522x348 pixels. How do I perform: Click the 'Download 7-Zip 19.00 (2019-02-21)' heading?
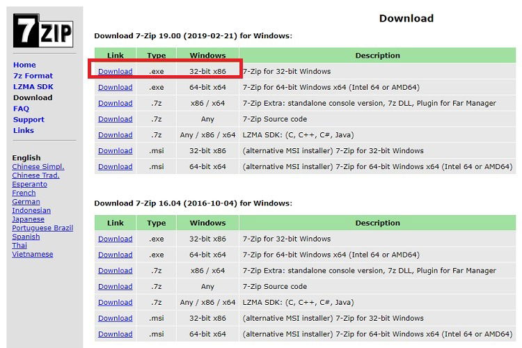pyautogui.click(x=193, y=36)
